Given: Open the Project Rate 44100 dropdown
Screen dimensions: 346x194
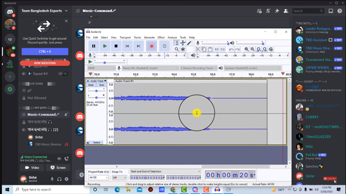Looking at the screenshot, I should tap(98, 178).
